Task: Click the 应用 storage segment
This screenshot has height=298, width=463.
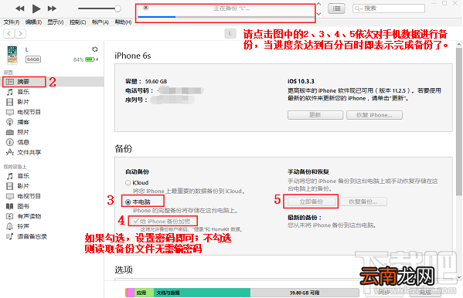Action: [144, 293]
